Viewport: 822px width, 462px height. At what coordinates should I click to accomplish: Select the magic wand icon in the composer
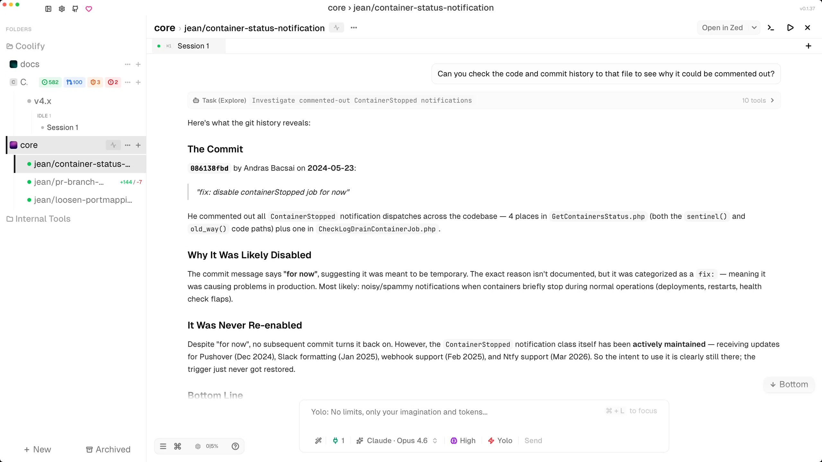[x=318, y=441]
